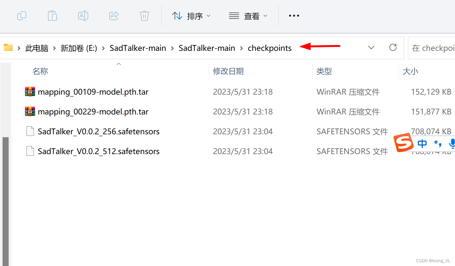
Task: Click the Share icon in toolbar
Action: [114, 15]
